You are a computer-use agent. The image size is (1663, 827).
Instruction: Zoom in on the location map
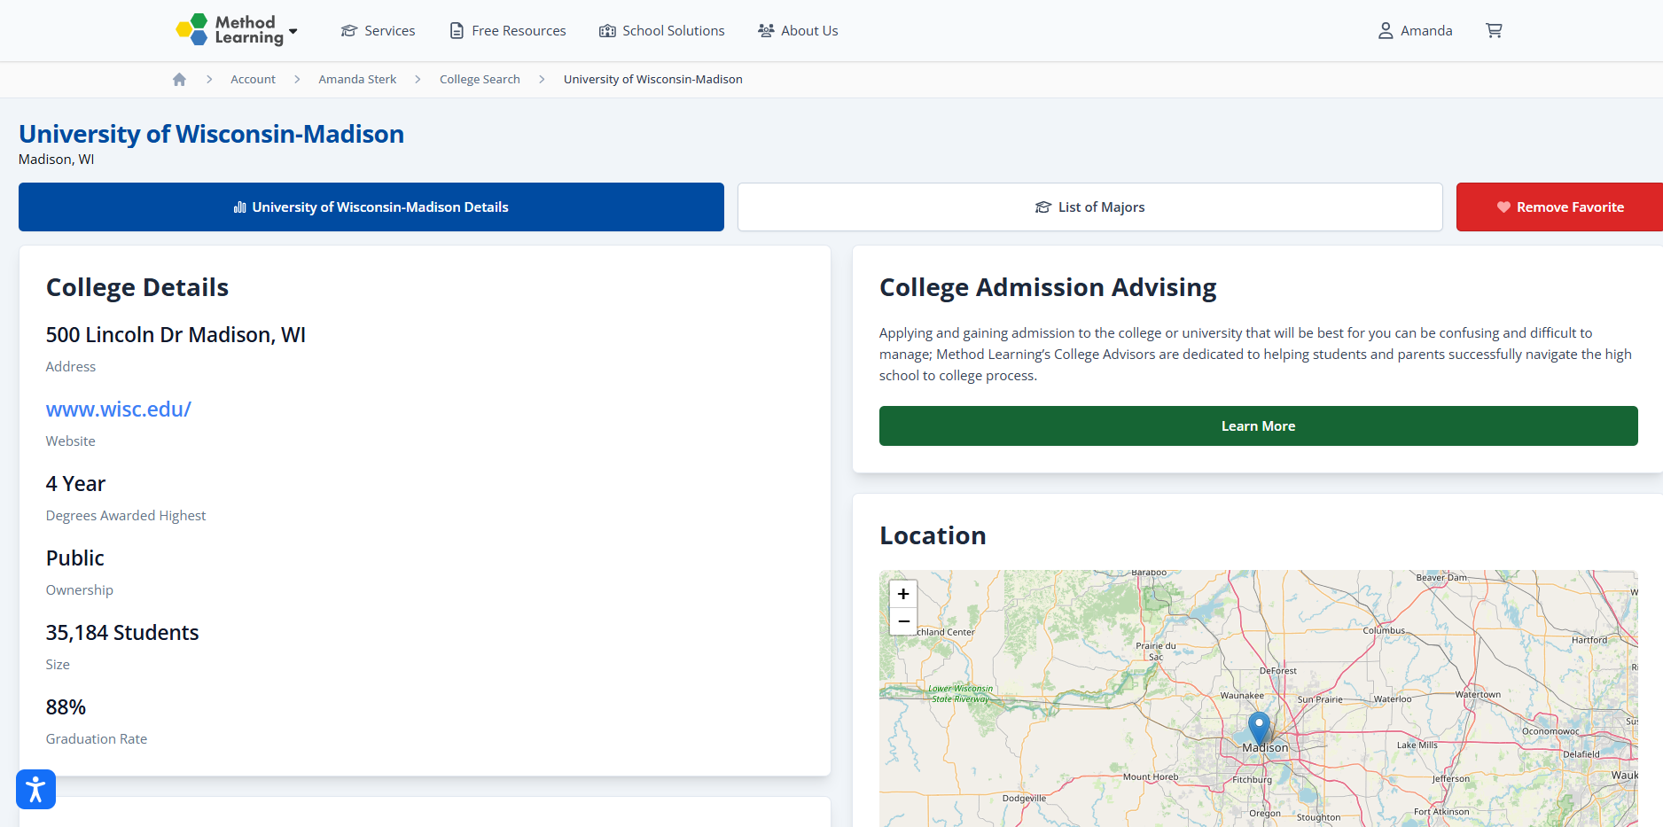tap(903, 594)
